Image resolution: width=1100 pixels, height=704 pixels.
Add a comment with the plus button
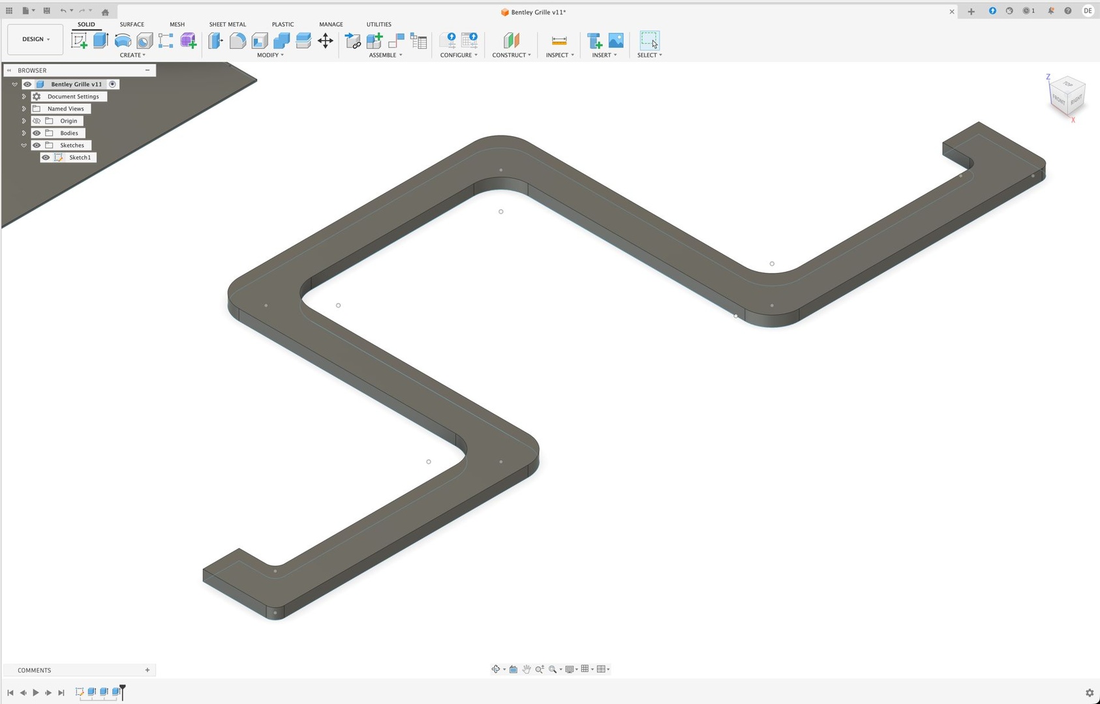pyautogui.click(x=147, y=670)
